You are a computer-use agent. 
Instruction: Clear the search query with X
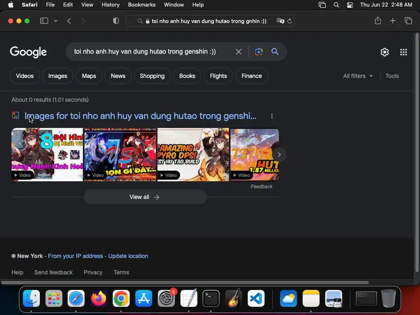coord(238,52)
